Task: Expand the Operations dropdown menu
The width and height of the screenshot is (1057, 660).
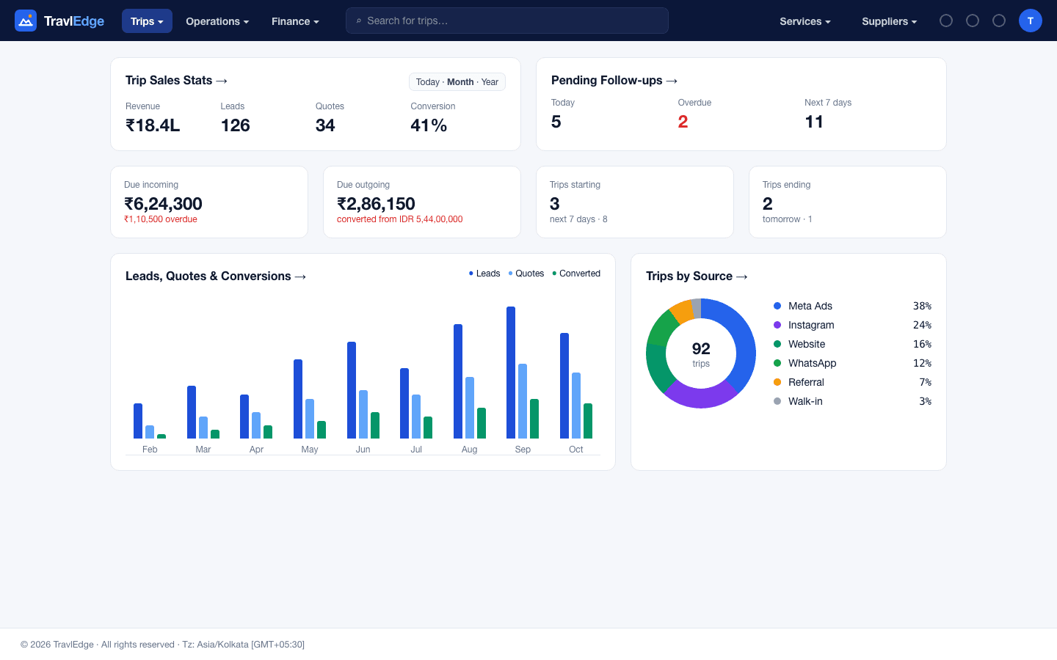Action: click(x=217, y=21)
